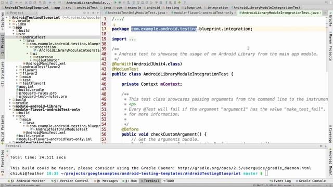The width and height of the screenshot is (333, 187).
Task: Hide the Terminal tool window
Action: coord(326,146)
